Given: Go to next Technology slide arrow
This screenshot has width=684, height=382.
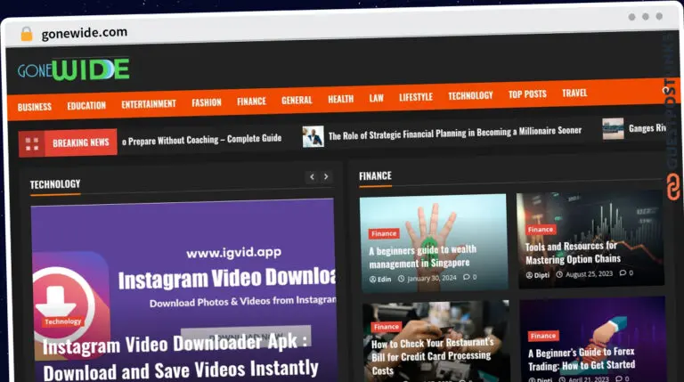Looking at the screenshot, I should click(326, 176).
